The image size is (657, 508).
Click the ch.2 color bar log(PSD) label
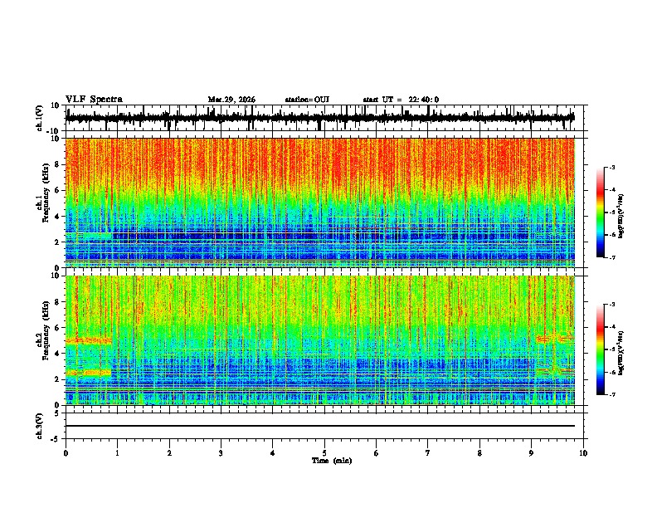[x=621, y=353]
